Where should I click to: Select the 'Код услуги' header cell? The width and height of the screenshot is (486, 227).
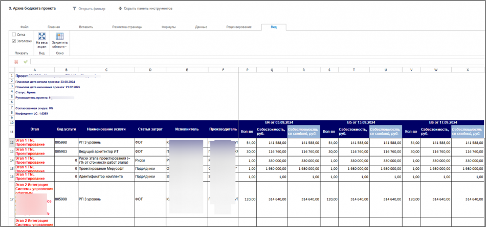coord(66,130)
